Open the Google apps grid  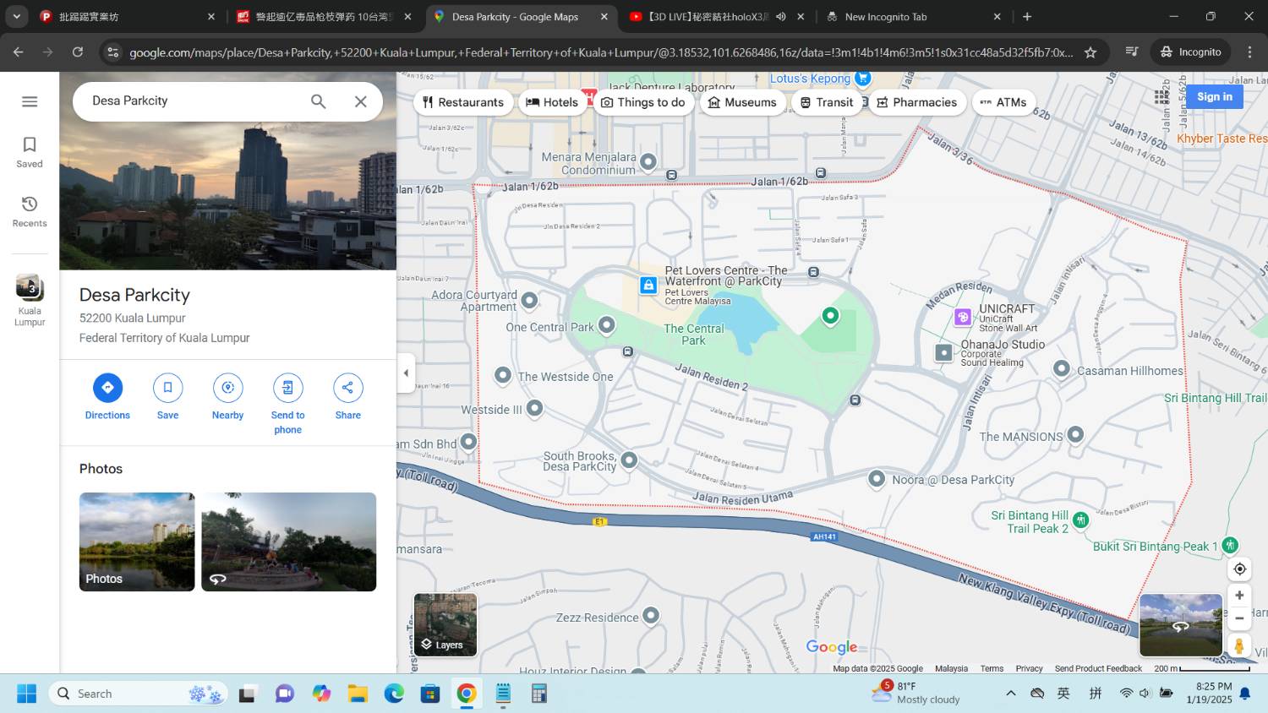point(1162,97)
